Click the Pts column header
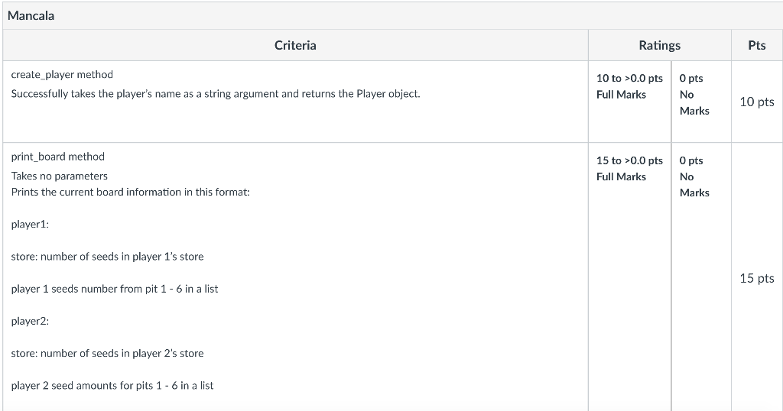 click(x=756, y=45)
